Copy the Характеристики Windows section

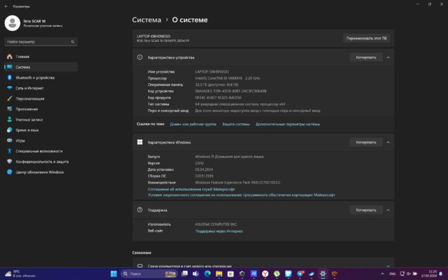(x=366, y=142)
